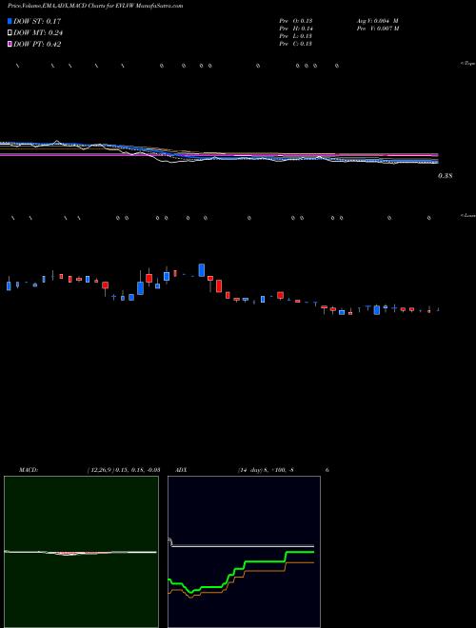This screenshot has height=628, width=476.
Task: Click the 'Pre O: 0.13' value
Action: point(296,21)
